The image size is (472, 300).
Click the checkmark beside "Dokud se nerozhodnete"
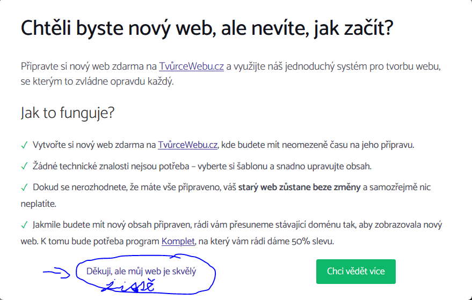24,188
